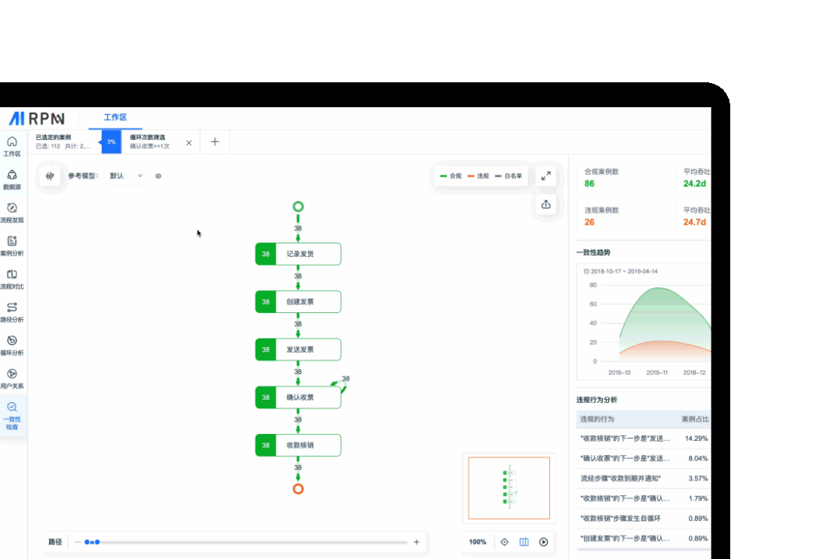Switch to the 工作区 top tab

pyautogui.click(x=115, y=117)
